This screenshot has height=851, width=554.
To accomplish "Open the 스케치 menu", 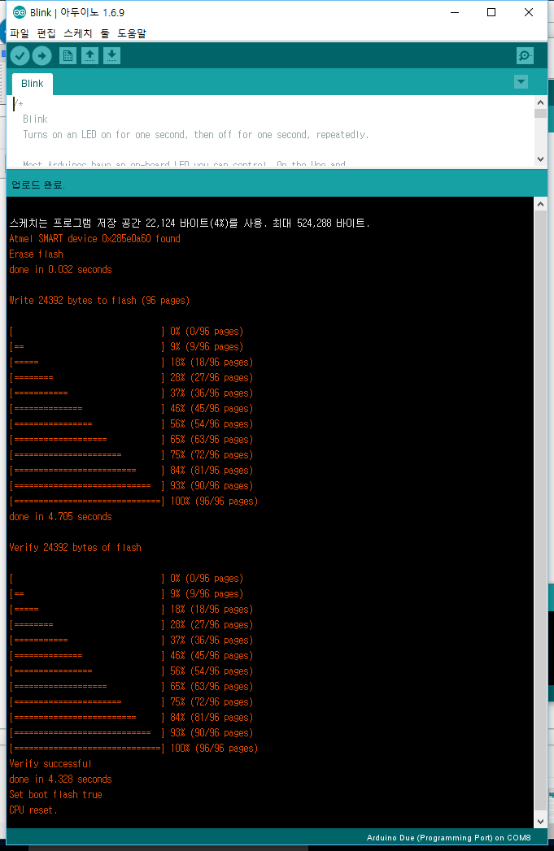I will [79, 33].
